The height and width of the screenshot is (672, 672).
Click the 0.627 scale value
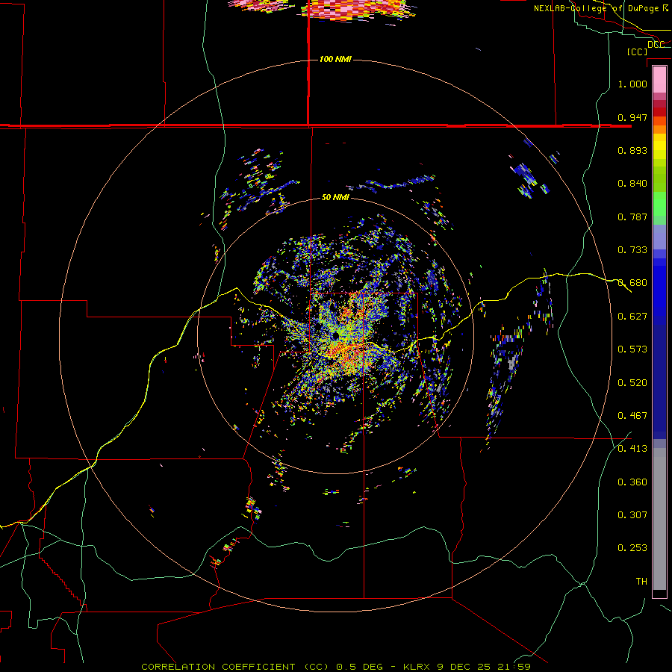[x=632, y=317]
